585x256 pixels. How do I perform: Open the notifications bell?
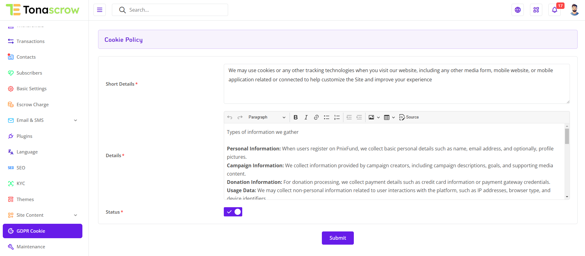555,10
